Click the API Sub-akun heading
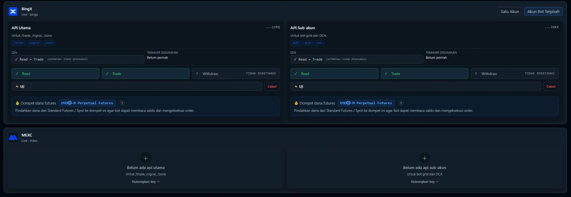Screen dimensions: 571x197 point(303,28)
